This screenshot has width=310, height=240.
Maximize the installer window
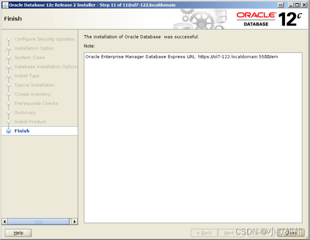pos(297,5)
